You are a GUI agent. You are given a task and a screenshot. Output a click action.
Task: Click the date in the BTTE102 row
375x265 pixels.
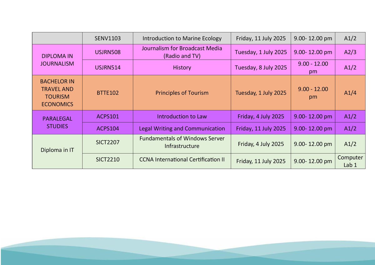261,93
